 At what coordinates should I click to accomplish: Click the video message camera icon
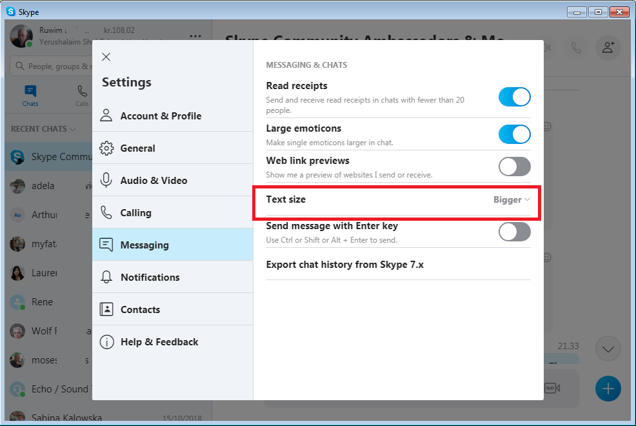coord(552,389)
